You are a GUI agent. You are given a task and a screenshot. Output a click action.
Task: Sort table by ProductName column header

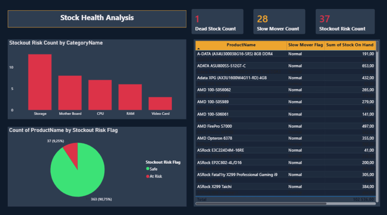click(241, 45)
